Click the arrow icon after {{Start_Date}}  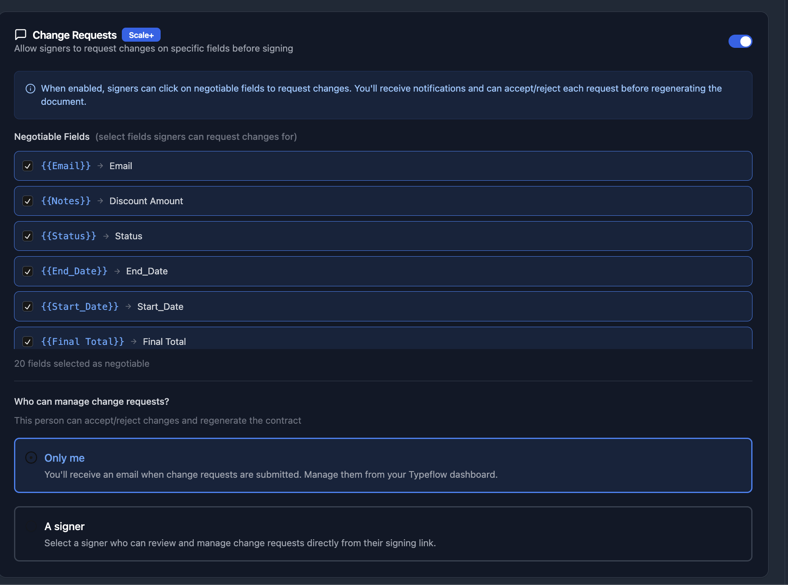tap(128, 307)
